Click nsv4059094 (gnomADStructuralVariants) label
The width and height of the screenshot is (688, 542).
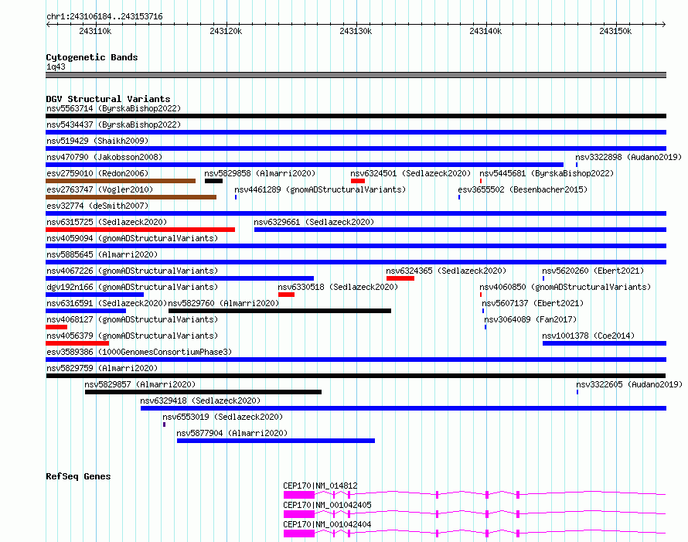132,238
